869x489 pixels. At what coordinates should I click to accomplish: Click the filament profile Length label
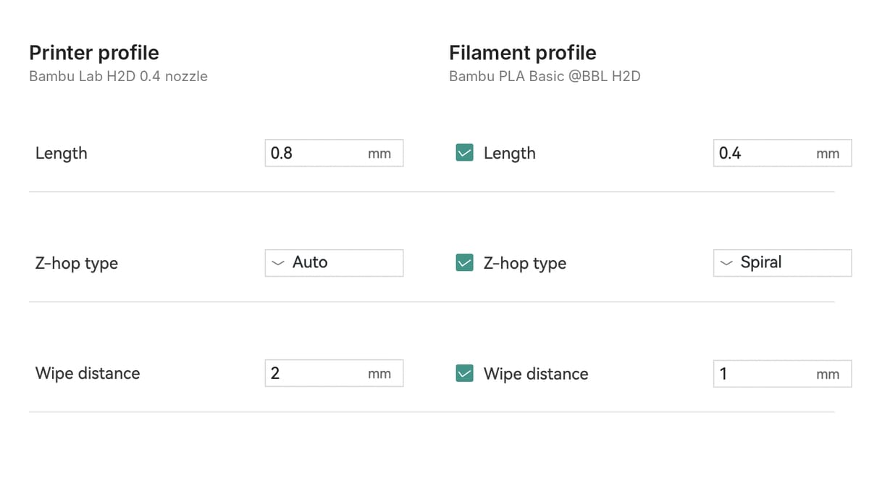(x=510, y=153)
